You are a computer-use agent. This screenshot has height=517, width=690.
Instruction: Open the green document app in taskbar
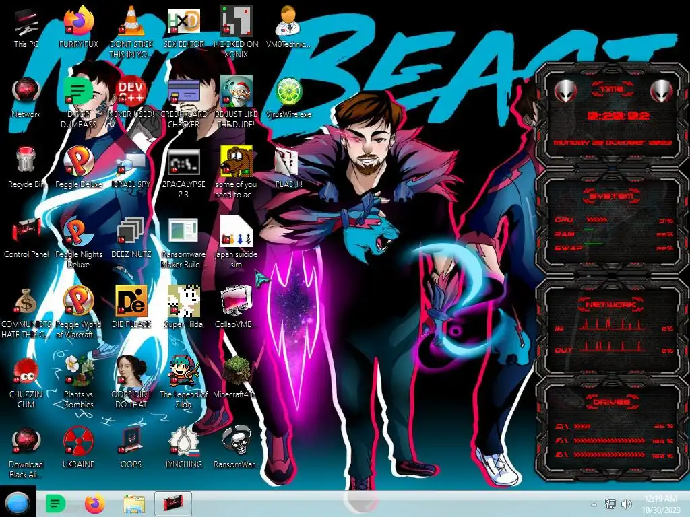tap(55, 504)
